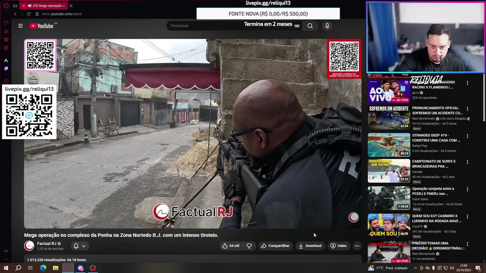Screen dimensions: 486x273
Task: Open options for Pronunciamento Oficial video
Action: pyautogui.click(x=467, y=109)
